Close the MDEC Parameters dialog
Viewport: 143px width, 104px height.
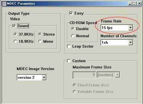[139, 4]
